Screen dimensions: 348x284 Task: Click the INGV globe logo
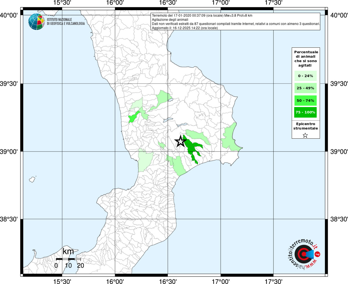tap(37, 22)
